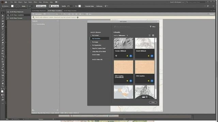This screenshot has width=218, height=122.
Task: Expand the My Groups library
Action: point(91,42)
